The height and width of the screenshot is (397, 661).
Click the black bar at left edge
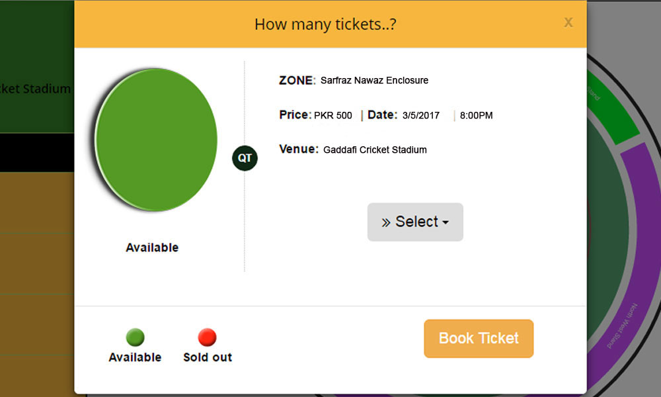tap(37, 153)
